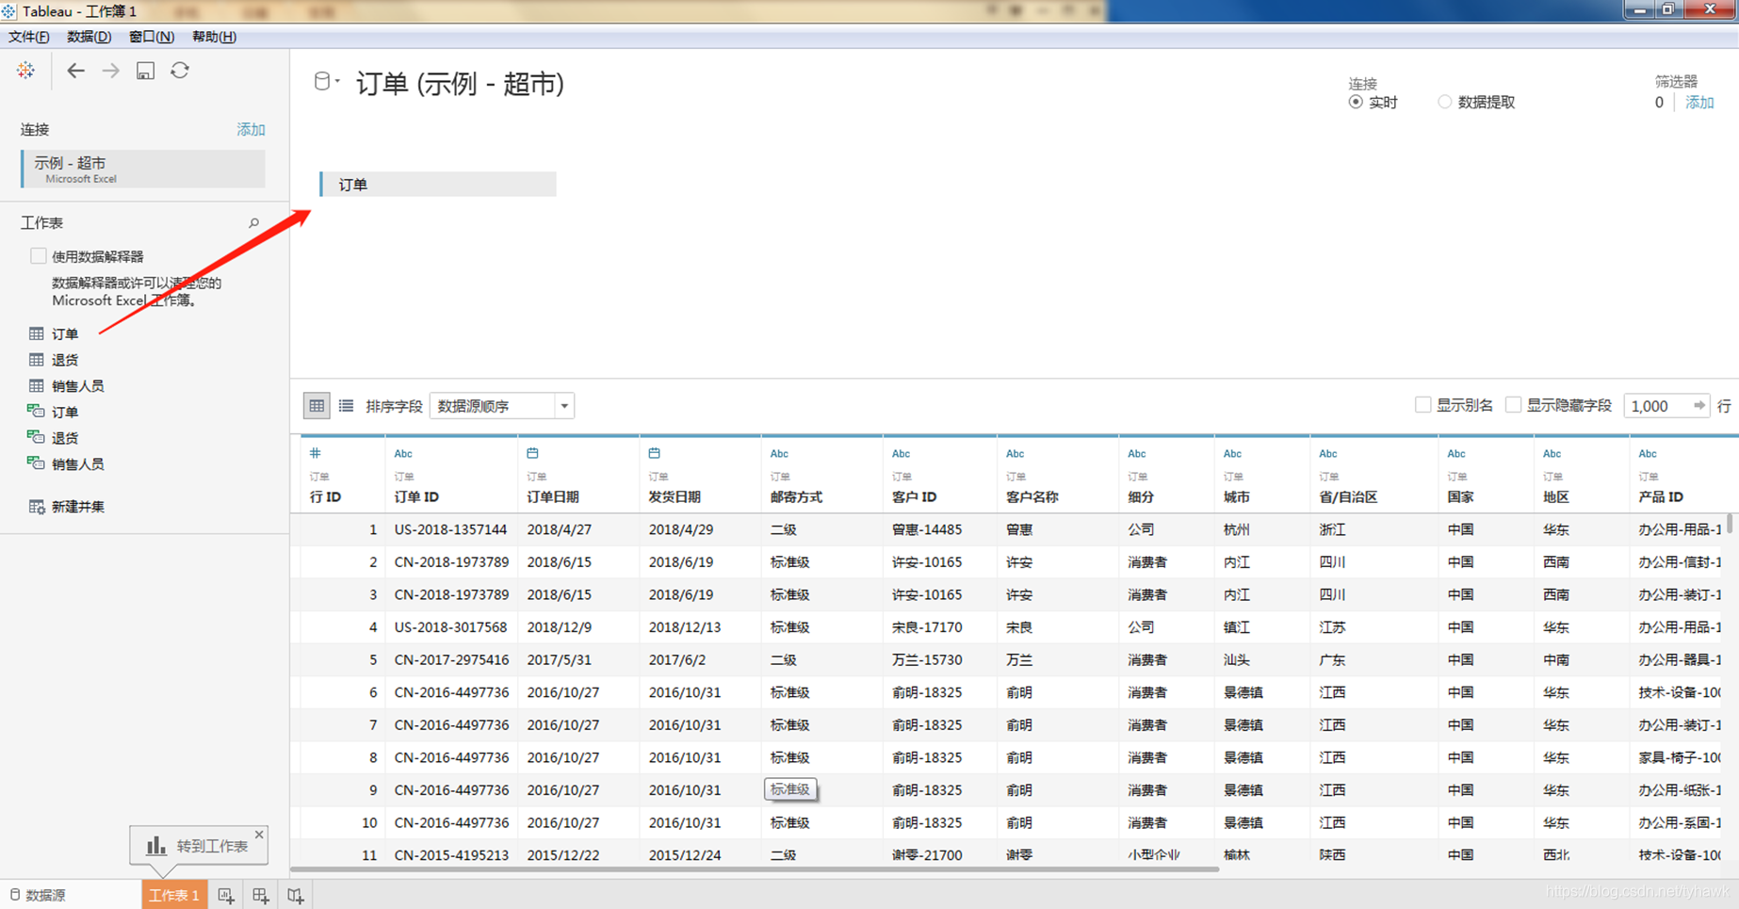Click the new story icon
Screen dimensions: 1739x909
296,896
